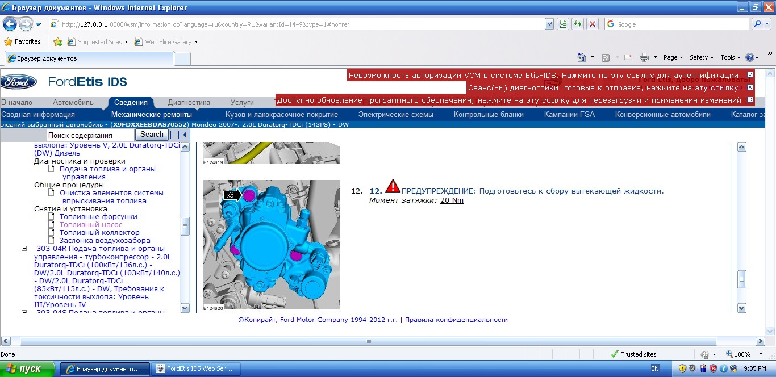Click the search magnifier button

point(757,24)
